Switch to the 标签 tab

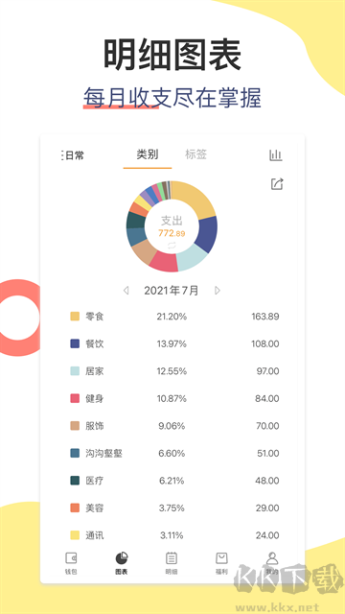click(x=195, y=154)
